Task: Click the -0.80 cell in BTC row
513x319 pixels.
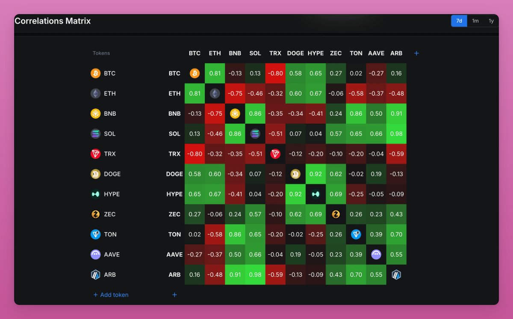Action: [275, 73]
